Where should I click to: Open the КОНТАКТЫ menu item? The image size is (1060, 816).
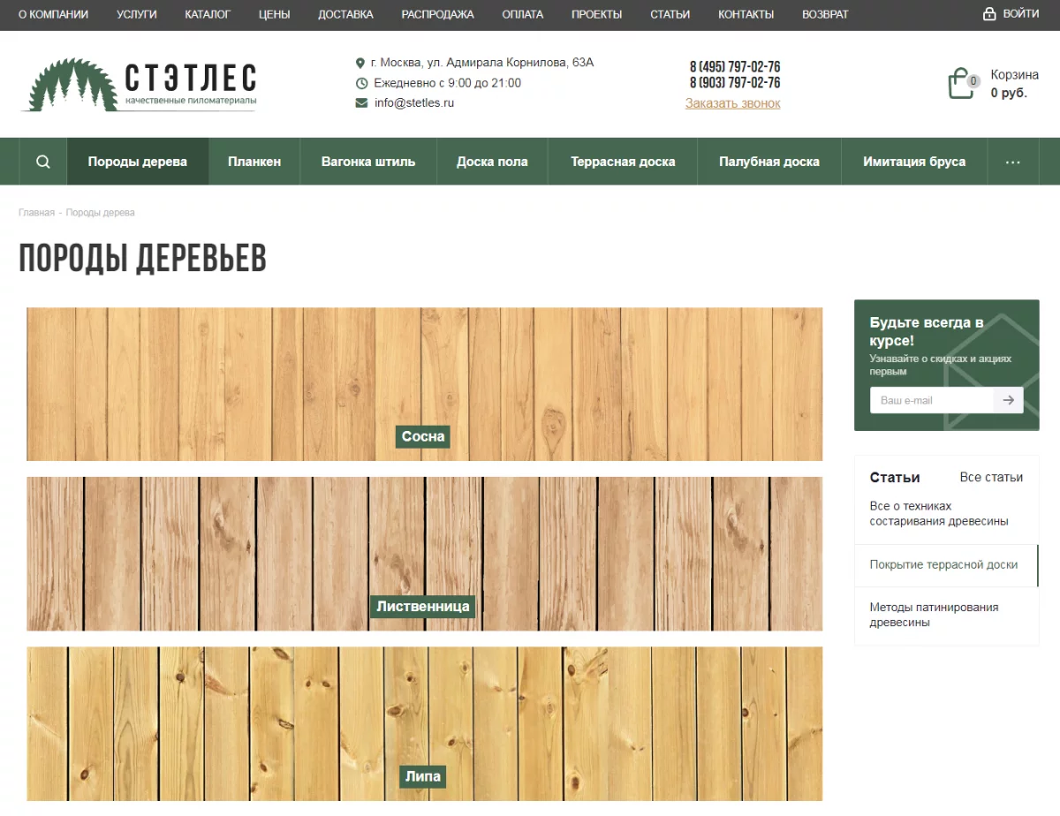pos(746,14)
